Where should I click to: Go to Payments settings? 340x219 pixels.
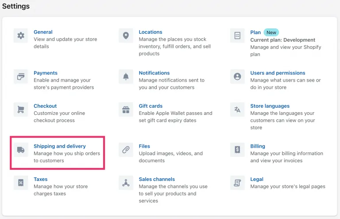46,73
